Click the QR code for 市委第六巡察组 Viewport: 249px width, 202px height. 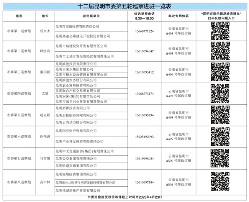tap(220, 136)
